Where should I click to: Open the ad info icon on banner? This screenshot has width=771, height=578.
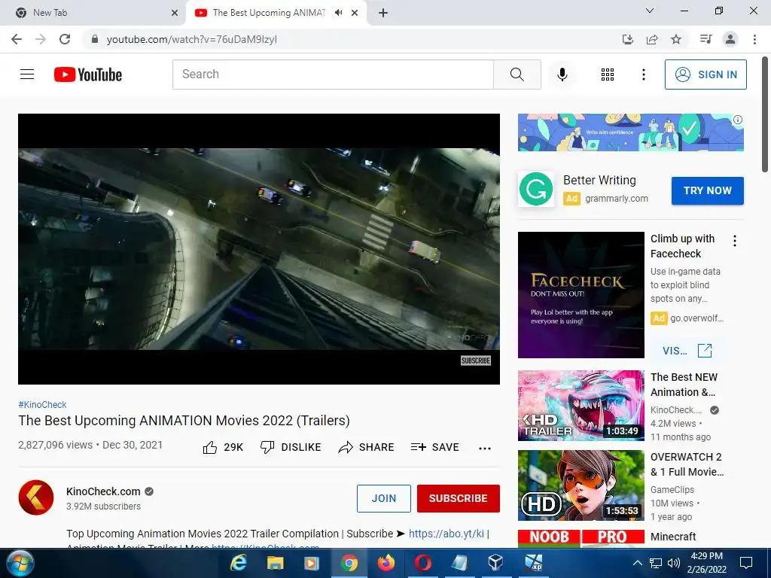pos(738,120)
